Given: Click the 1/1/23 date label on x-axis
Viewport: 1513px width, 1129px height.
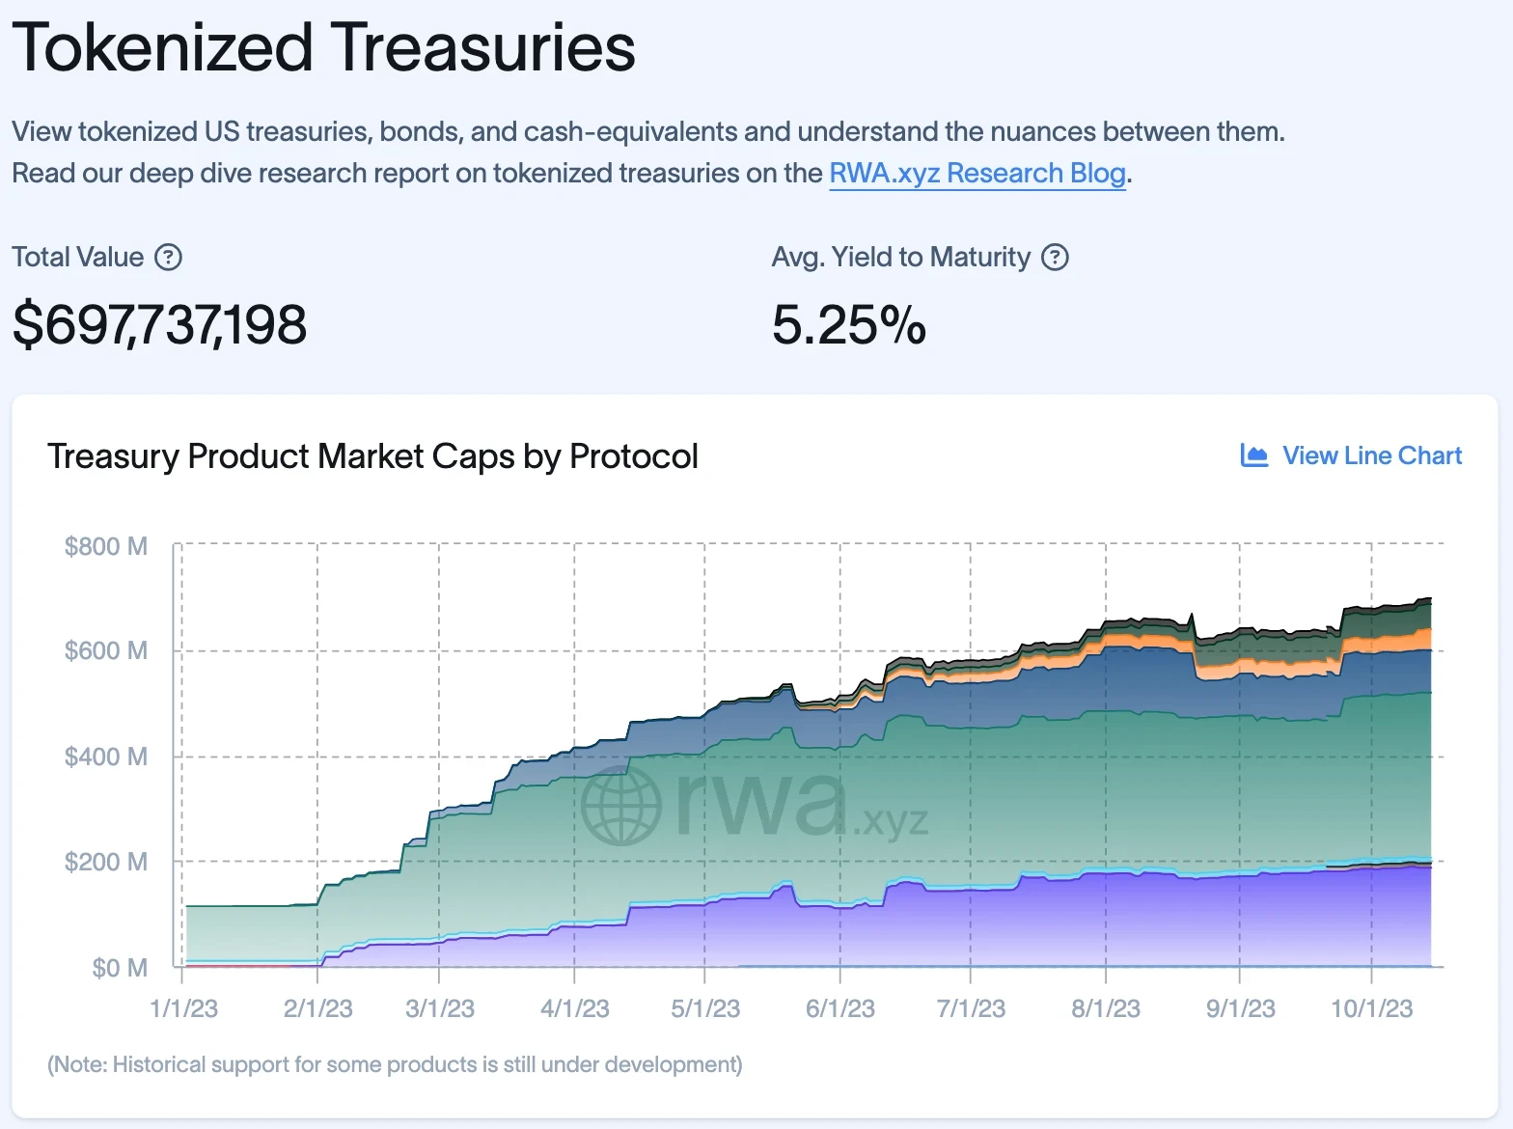Looking at the screenshot, I should click(x=183, y=1008).
